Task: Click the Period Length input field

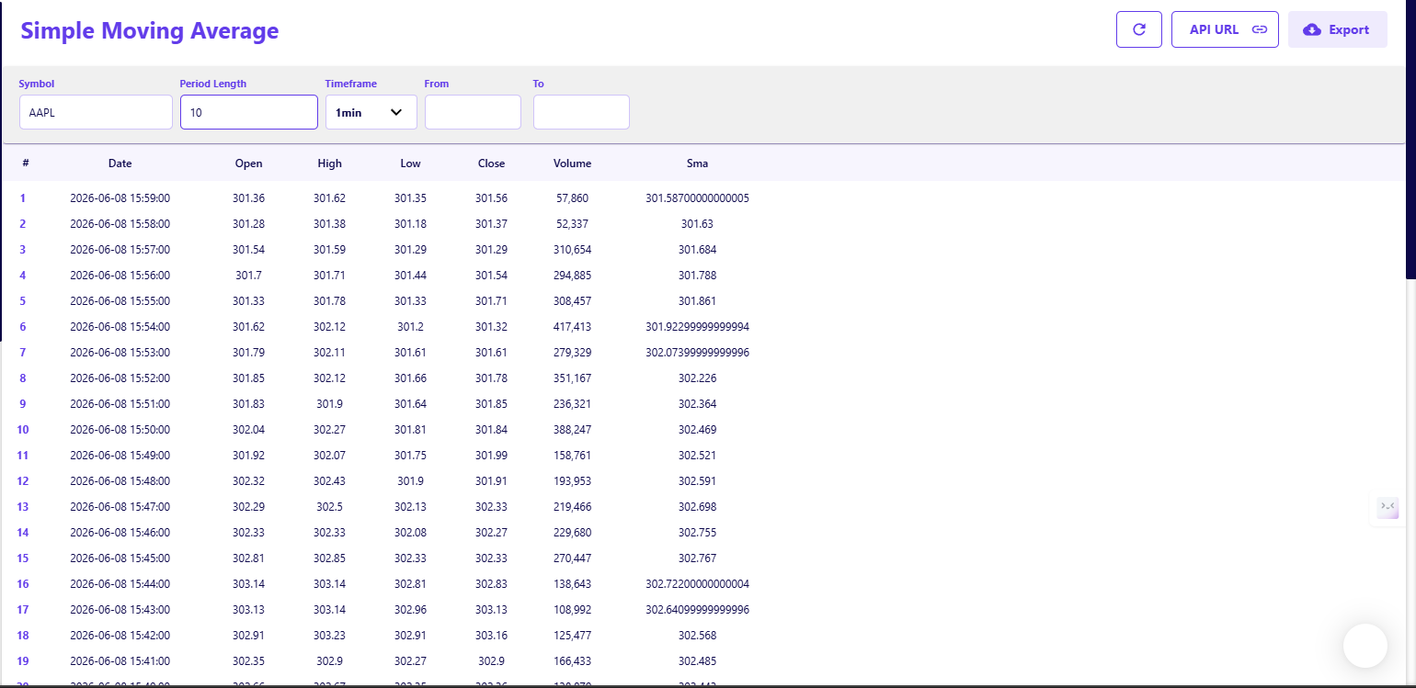Action: pos(249,112)
